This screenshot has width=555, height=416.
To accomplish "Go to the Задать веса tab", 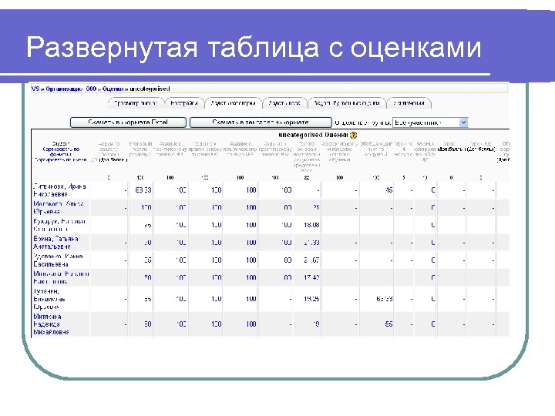I will (x=284, y=103).
